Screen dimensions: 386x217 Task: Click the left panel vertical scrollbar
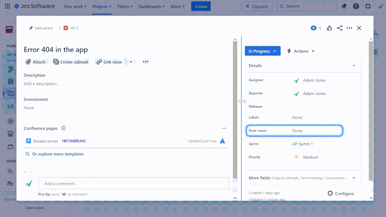click(x=235, y=110)
